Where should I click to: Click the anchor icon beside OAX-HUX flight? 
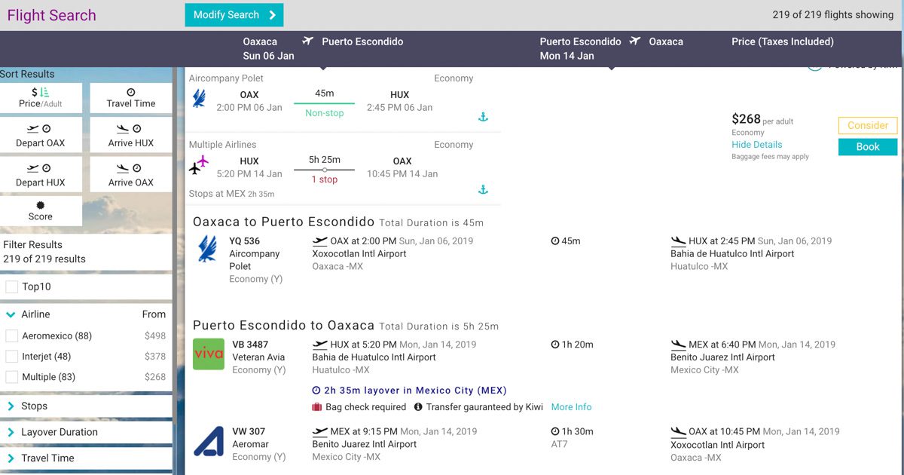click(x=484, y=117)
